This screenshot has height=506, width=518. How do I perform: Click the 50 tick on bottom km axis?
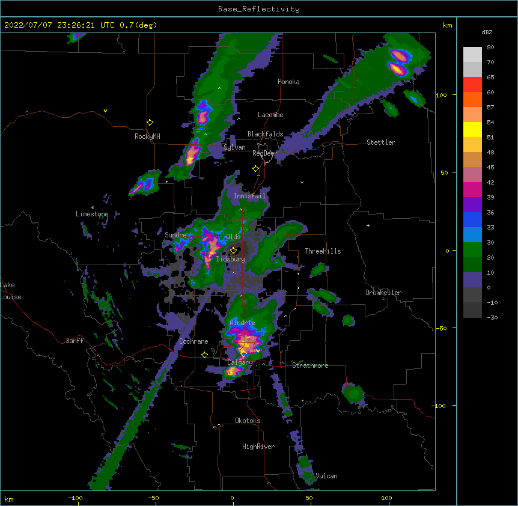[309, 498]
